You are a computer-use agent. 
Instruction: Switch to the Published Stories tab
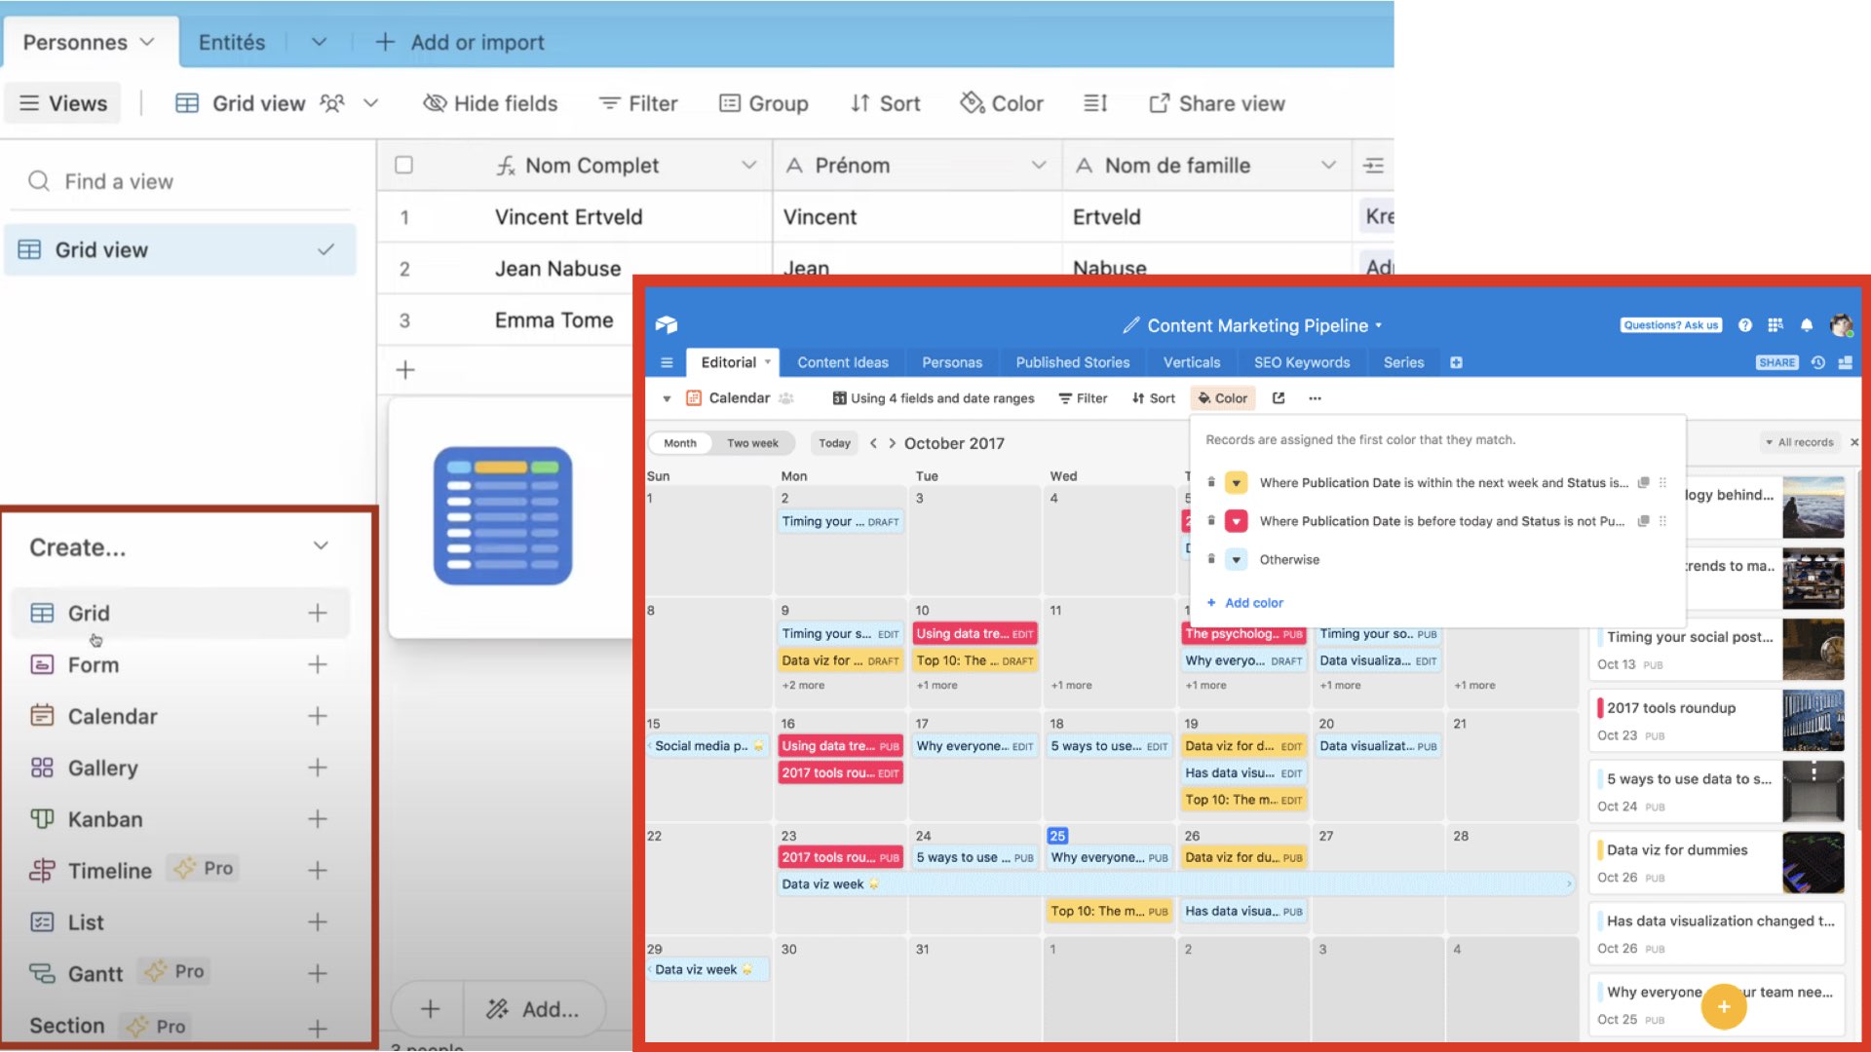coord(1072,362)
